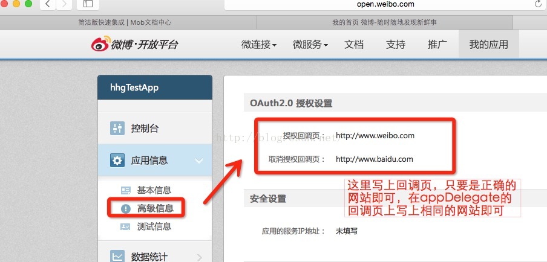547x262 pixels.
Task: Open the 控制台 sidebar entry
Action: (x=155, y=129)
